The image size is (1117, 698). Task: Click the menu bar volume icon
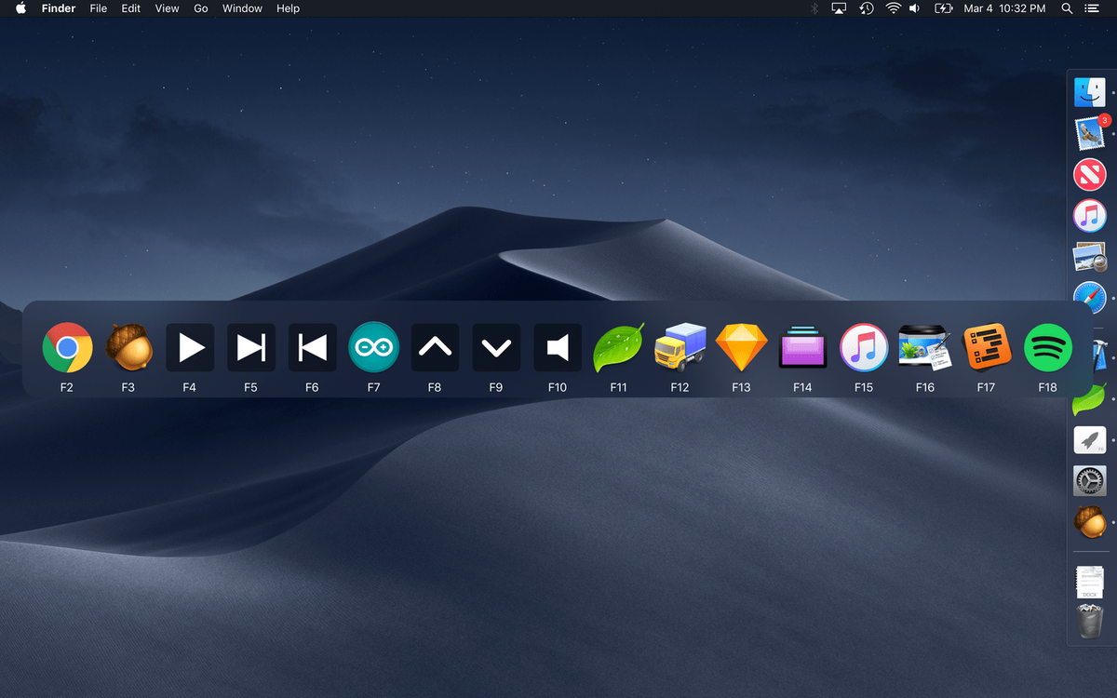[915, 8]
